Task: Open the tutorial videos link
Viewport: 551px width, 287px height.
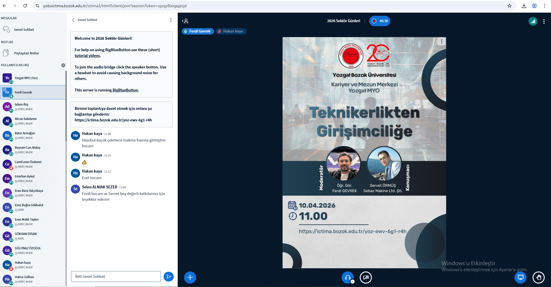Action: click(x=87, y=56)
